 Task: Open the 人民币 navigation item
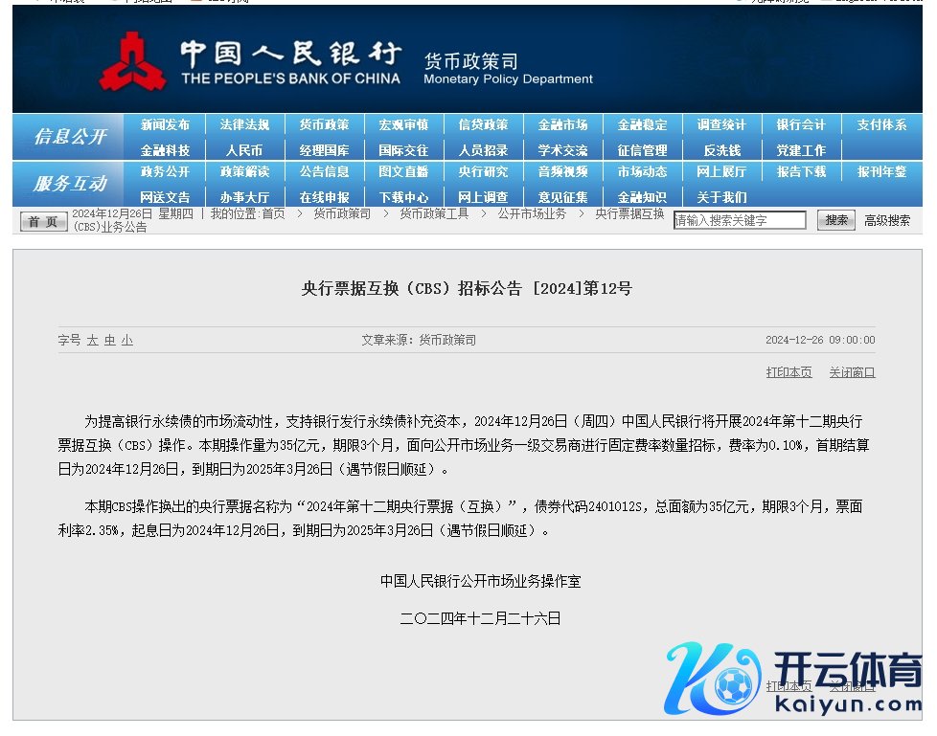pyautogui.click(x=244, y=150)
